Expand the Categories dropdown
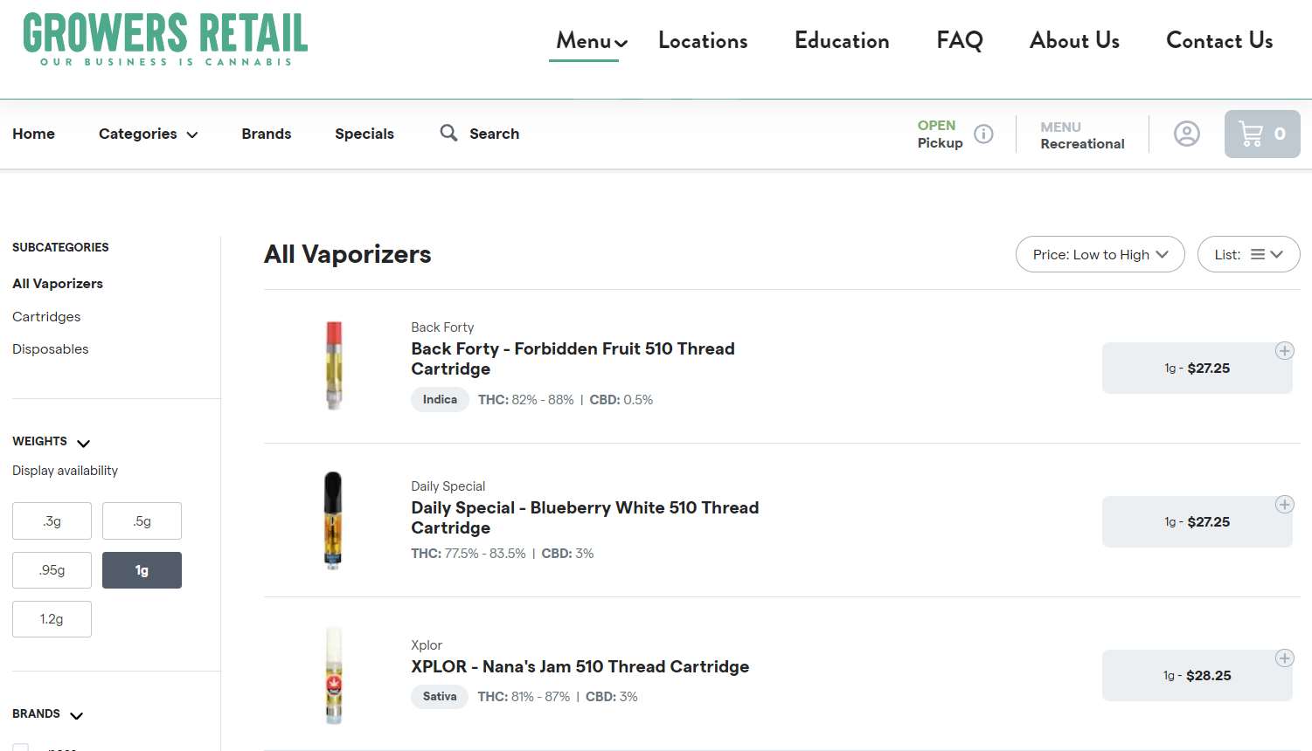 coord(148,134)
